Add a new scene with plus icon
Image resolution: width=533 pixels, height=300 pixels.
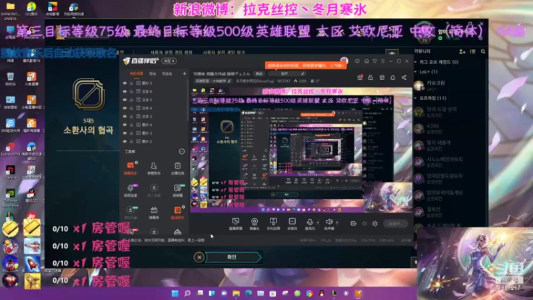point(185,73)
